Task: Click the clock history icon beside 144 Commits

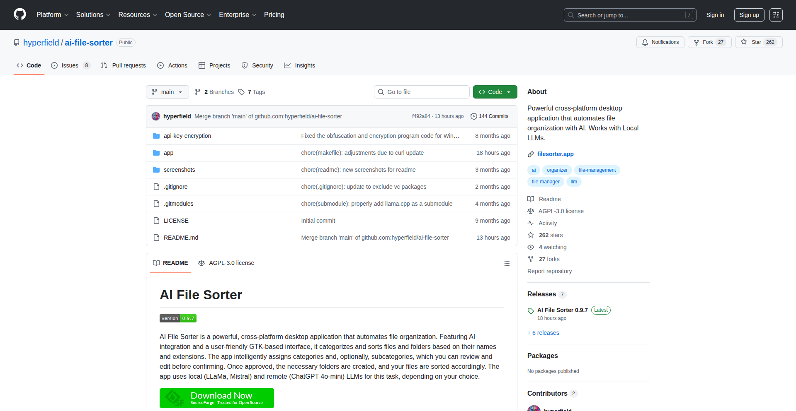Action: [474, 116]
